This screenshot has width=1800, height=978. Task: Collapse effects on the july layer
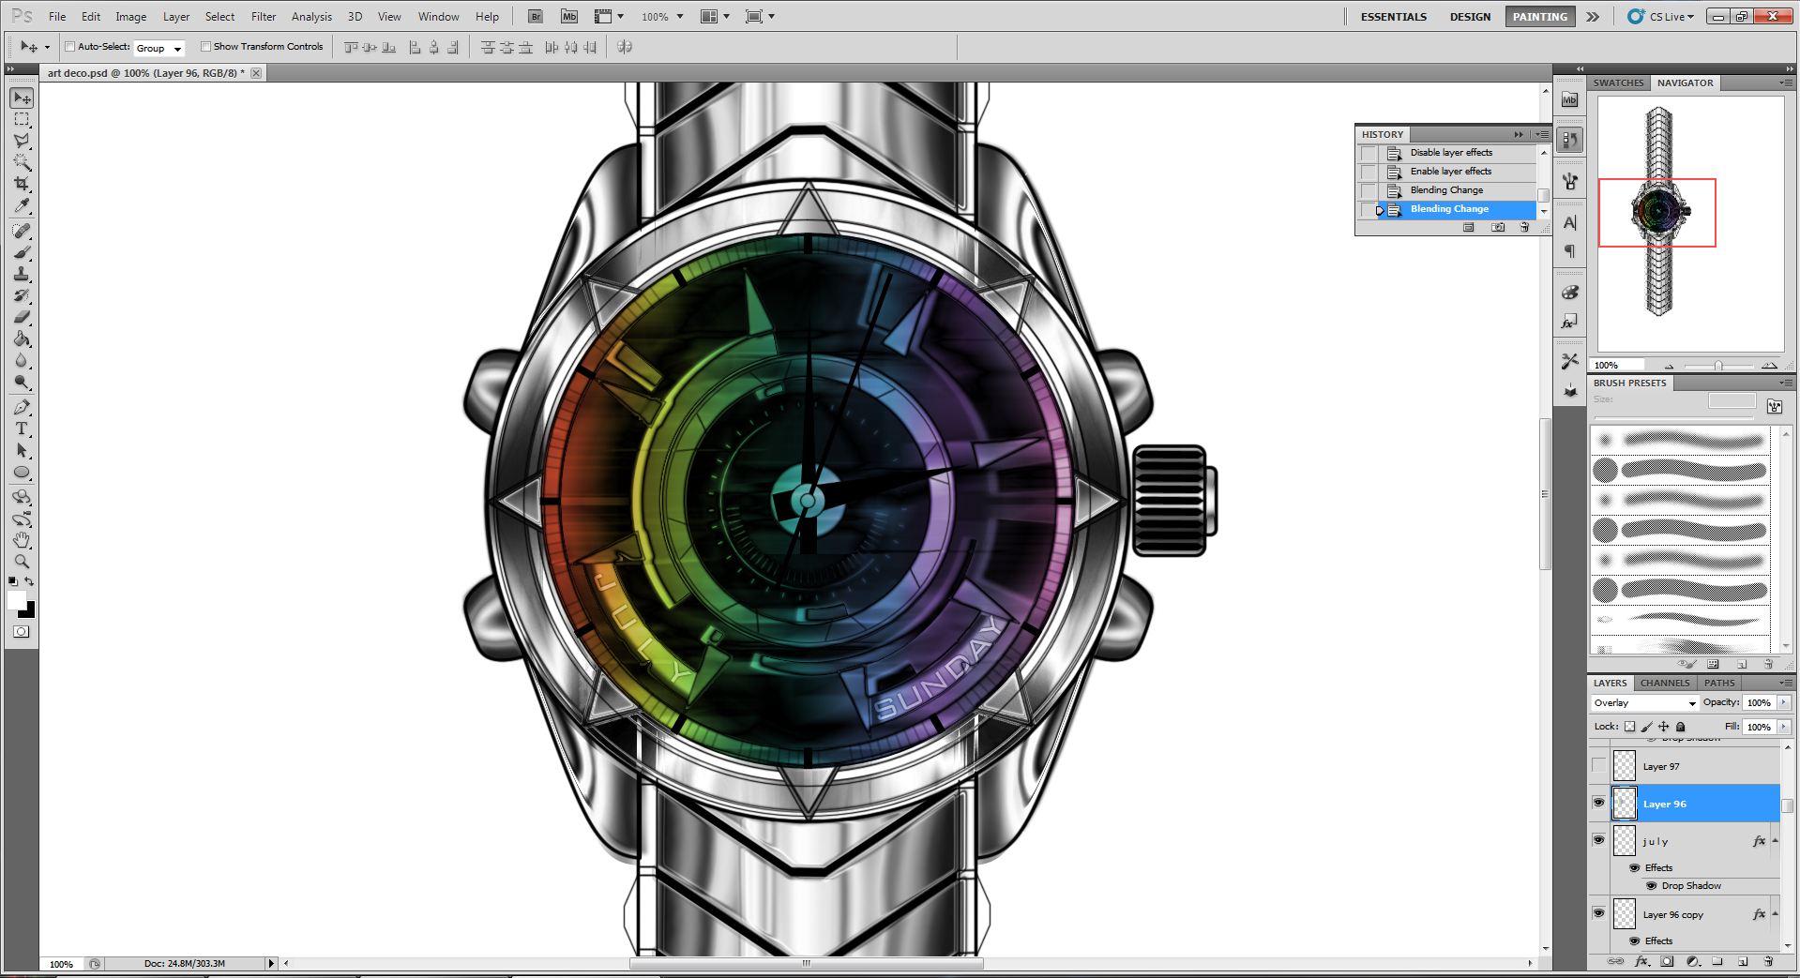(x=1775, y=841)
